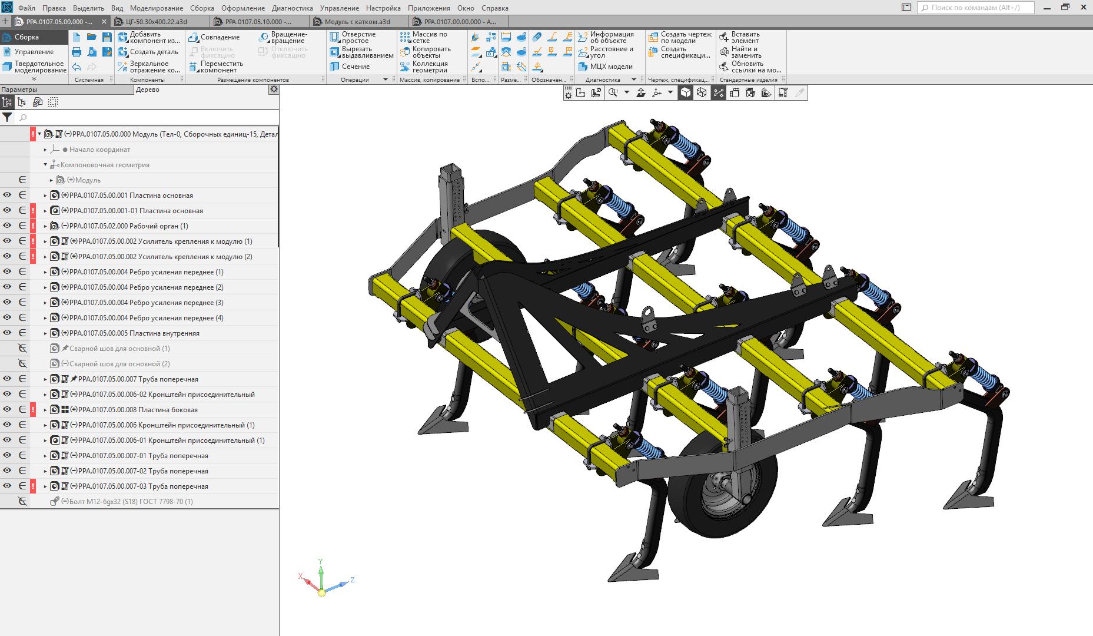This screenshot has height=636, width=1093.
Task: Click the Save icon in system toolbar
Action: click(x=107, y=37)
